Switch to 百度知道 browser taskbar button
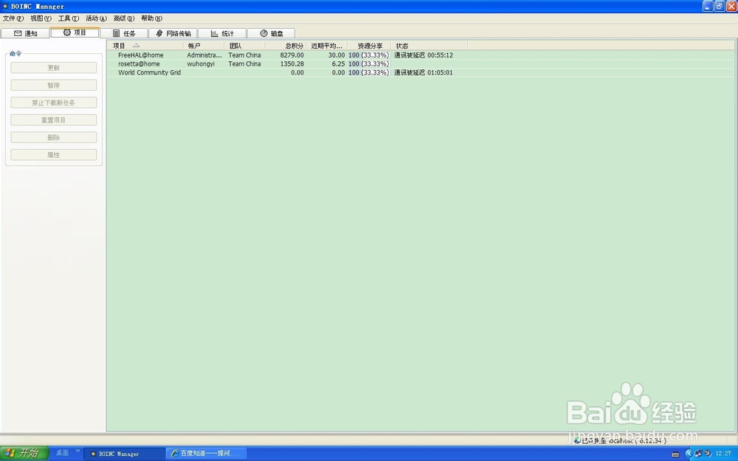738x461 pixels. click(207, 454)
